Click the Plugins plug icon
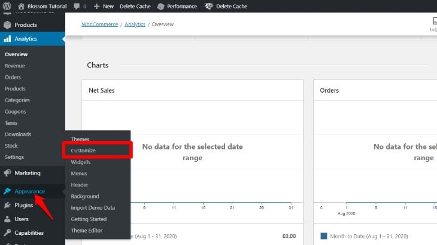The image size is (437, 245). [x=7, y=205]
